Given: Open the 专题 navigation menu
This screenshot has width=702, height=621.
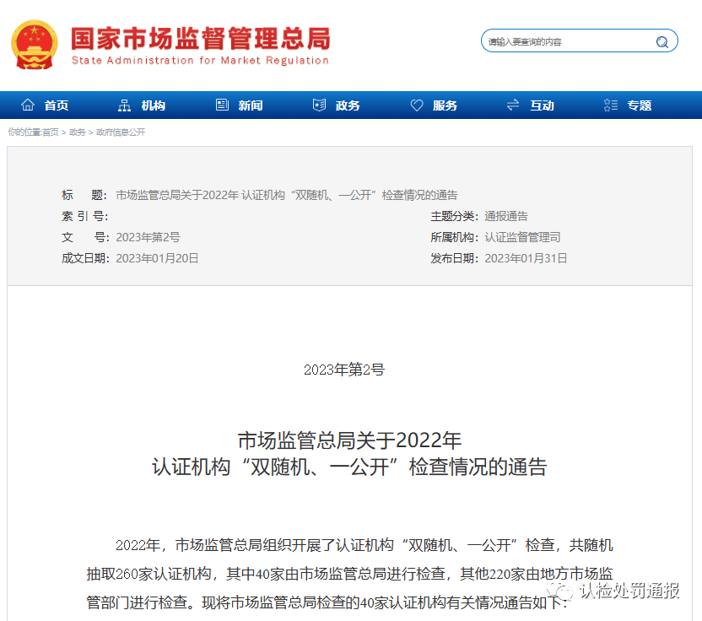Looking at the screenshot, I should [x=639, y=105].
